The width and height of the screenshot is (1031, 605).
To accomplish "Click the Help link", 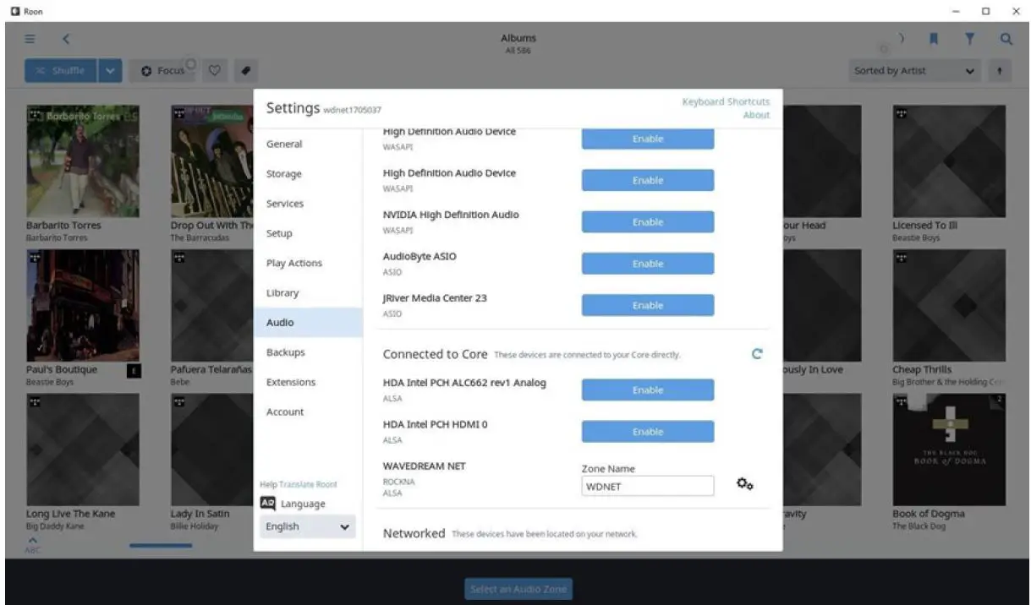I will pos(268,484).
